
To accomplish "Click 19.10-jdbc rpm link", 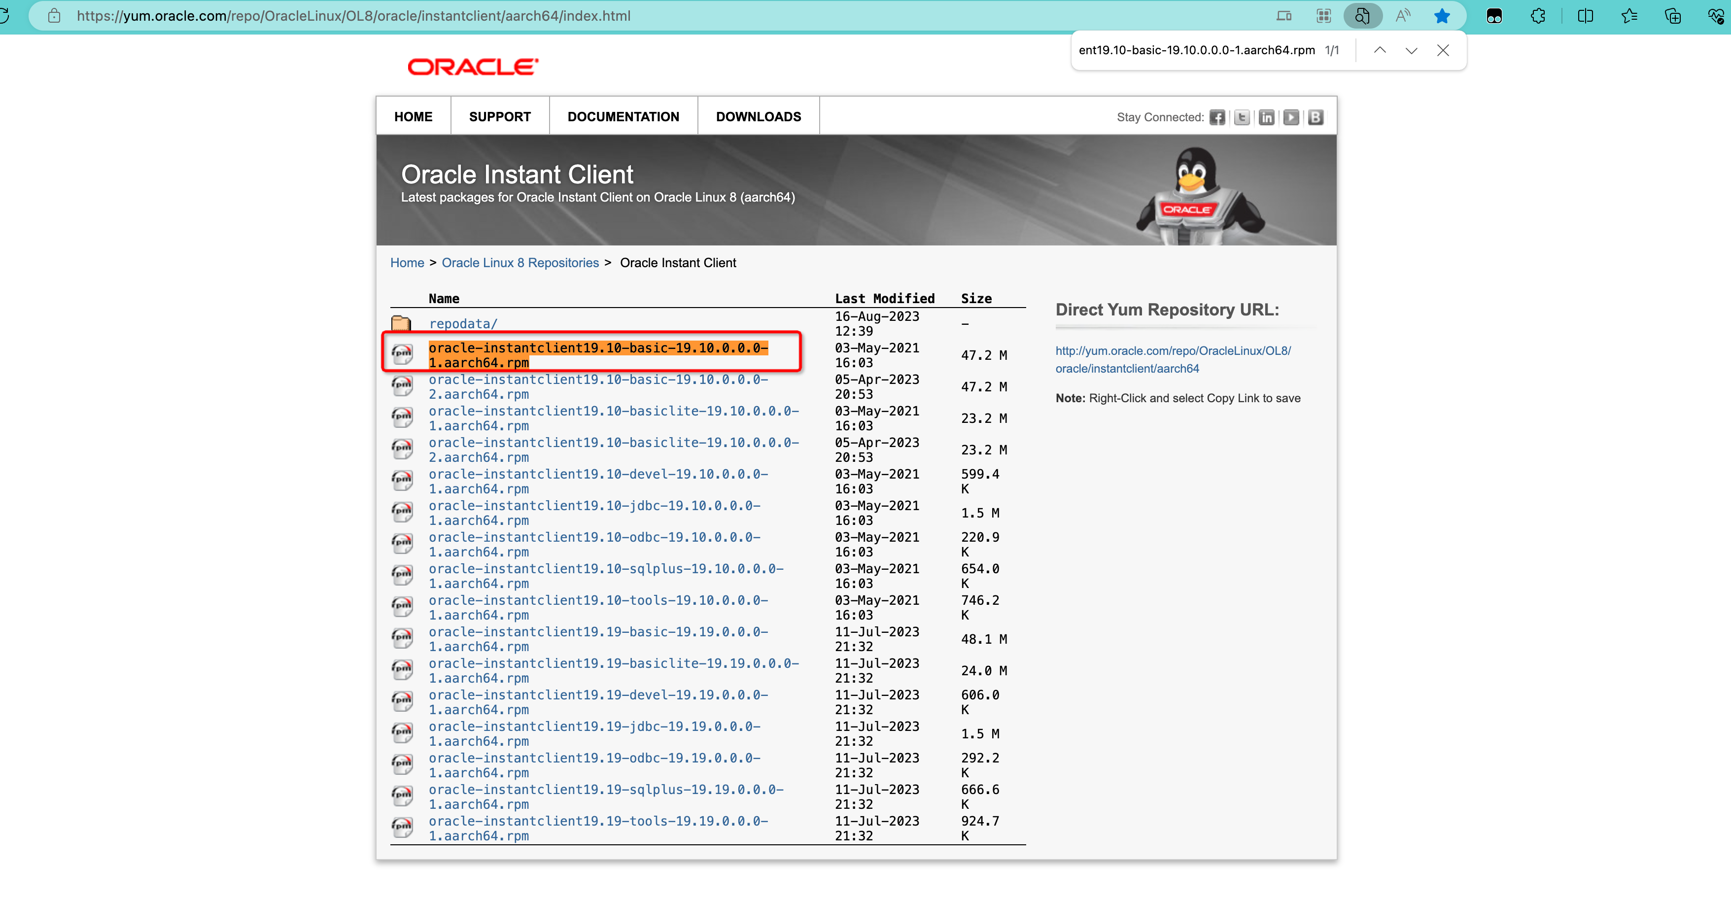I will [x=595, y=513].
